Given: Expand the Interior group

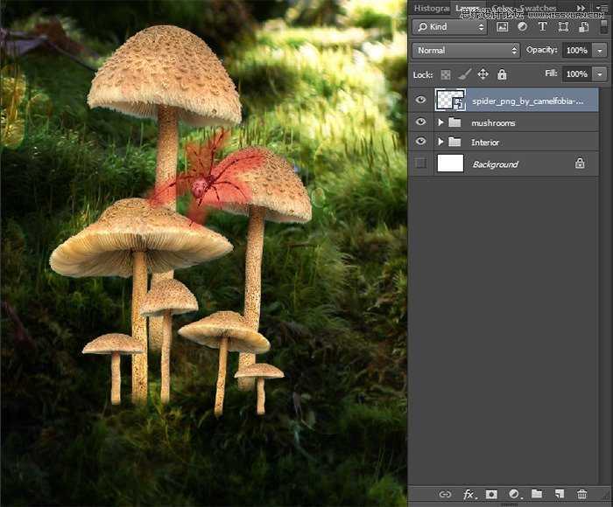Looking at the screenshot, I should [x=440, y=142].
